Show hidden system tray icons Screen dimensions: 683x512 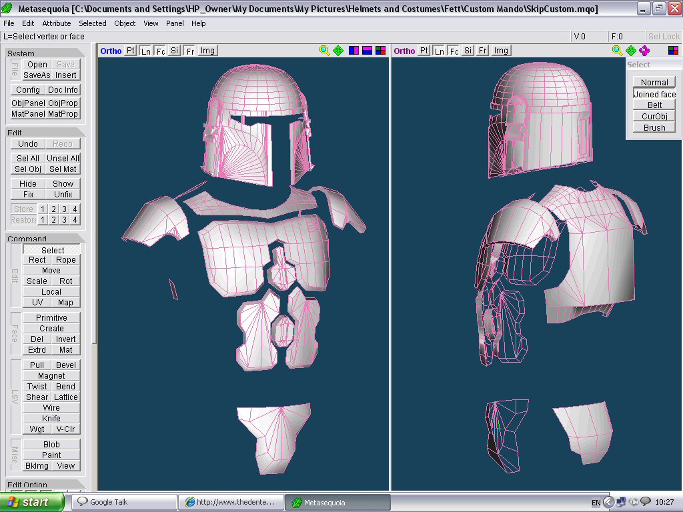[609, 502]
